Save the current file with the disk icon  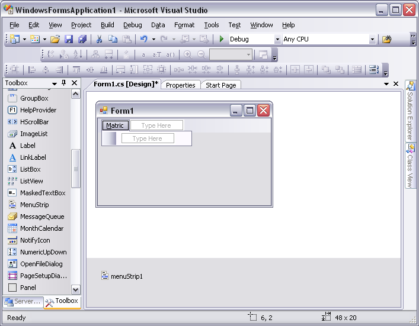(69, 39)
